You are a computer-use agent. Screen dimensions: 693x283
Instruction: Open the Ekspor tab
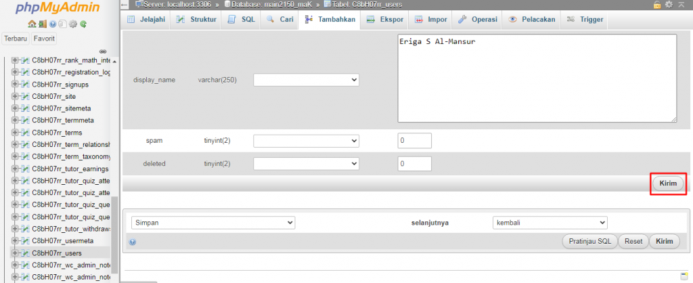coord(385,20)
